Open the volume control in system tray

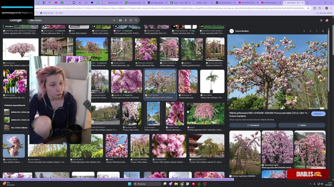click(x=321, y=184)
